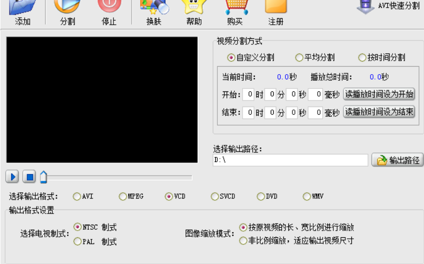Select 自定义分割 split mode
The height and width of the screenshot is (264, 424).
tap(251, 58)
